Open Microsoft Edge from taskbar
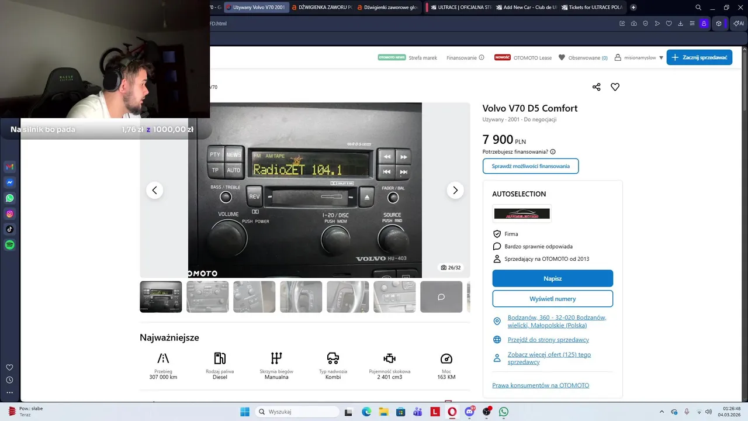The height and width of the screenshot is (421, 748). tap(366, 412)
